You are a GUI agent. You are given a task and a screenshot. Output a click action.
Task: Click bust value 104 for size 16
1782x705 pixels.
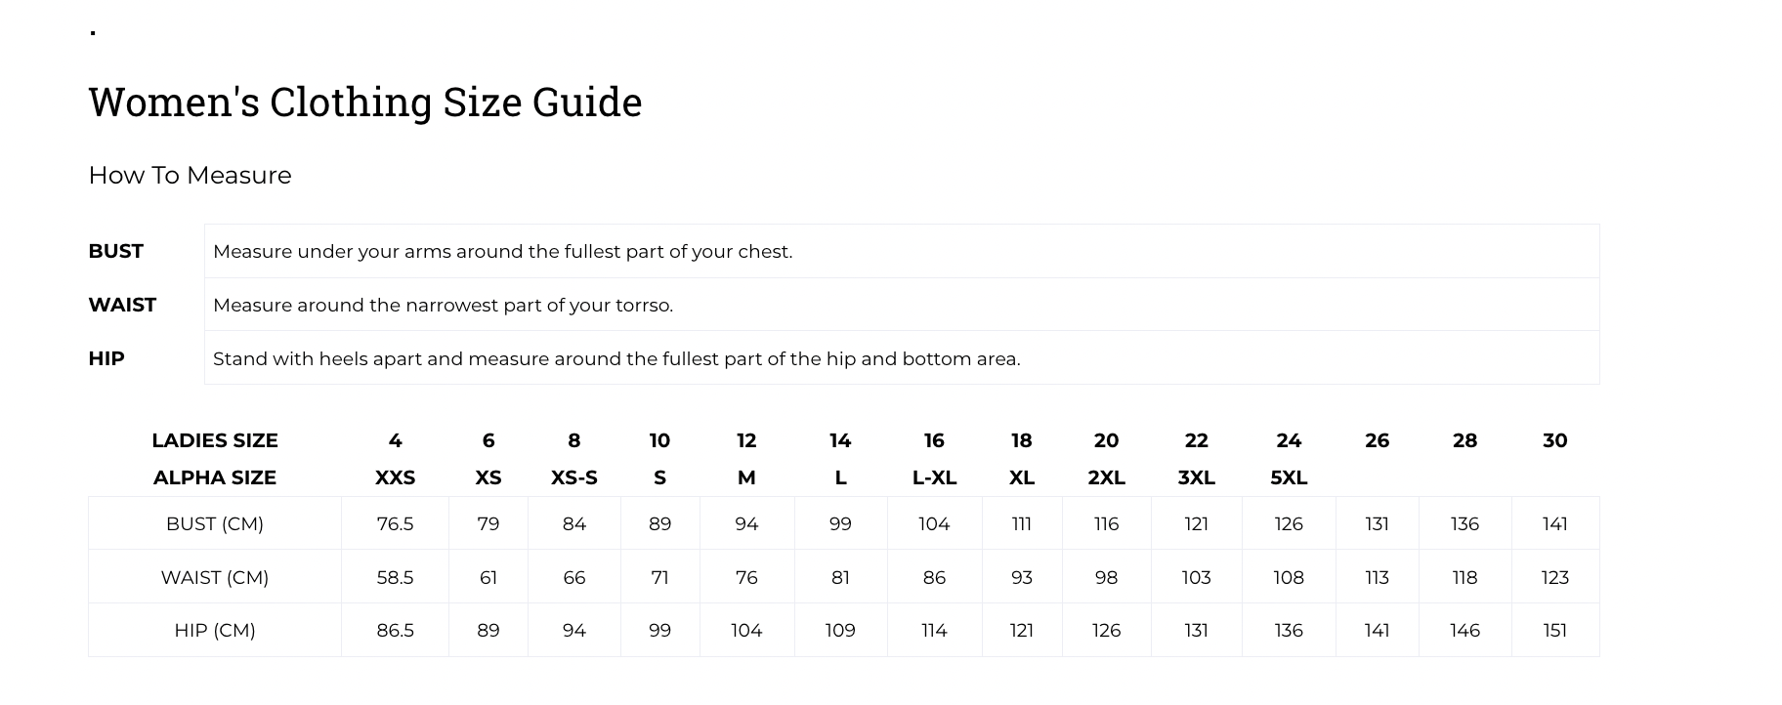click(934, 524)
